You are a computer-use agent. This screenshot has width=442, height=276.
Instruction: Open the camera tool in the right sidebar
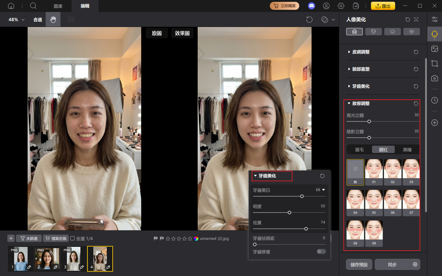click(434, 78)
